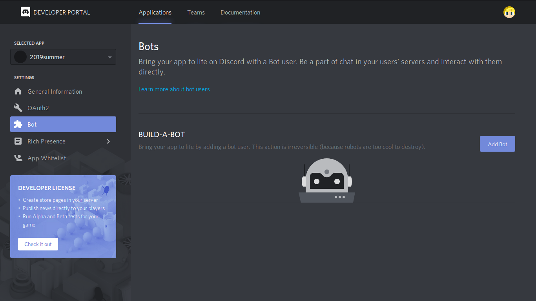This screenshot has height=301, width=536.
Task: Open the user avatar menu
Action: pos(509,12)
